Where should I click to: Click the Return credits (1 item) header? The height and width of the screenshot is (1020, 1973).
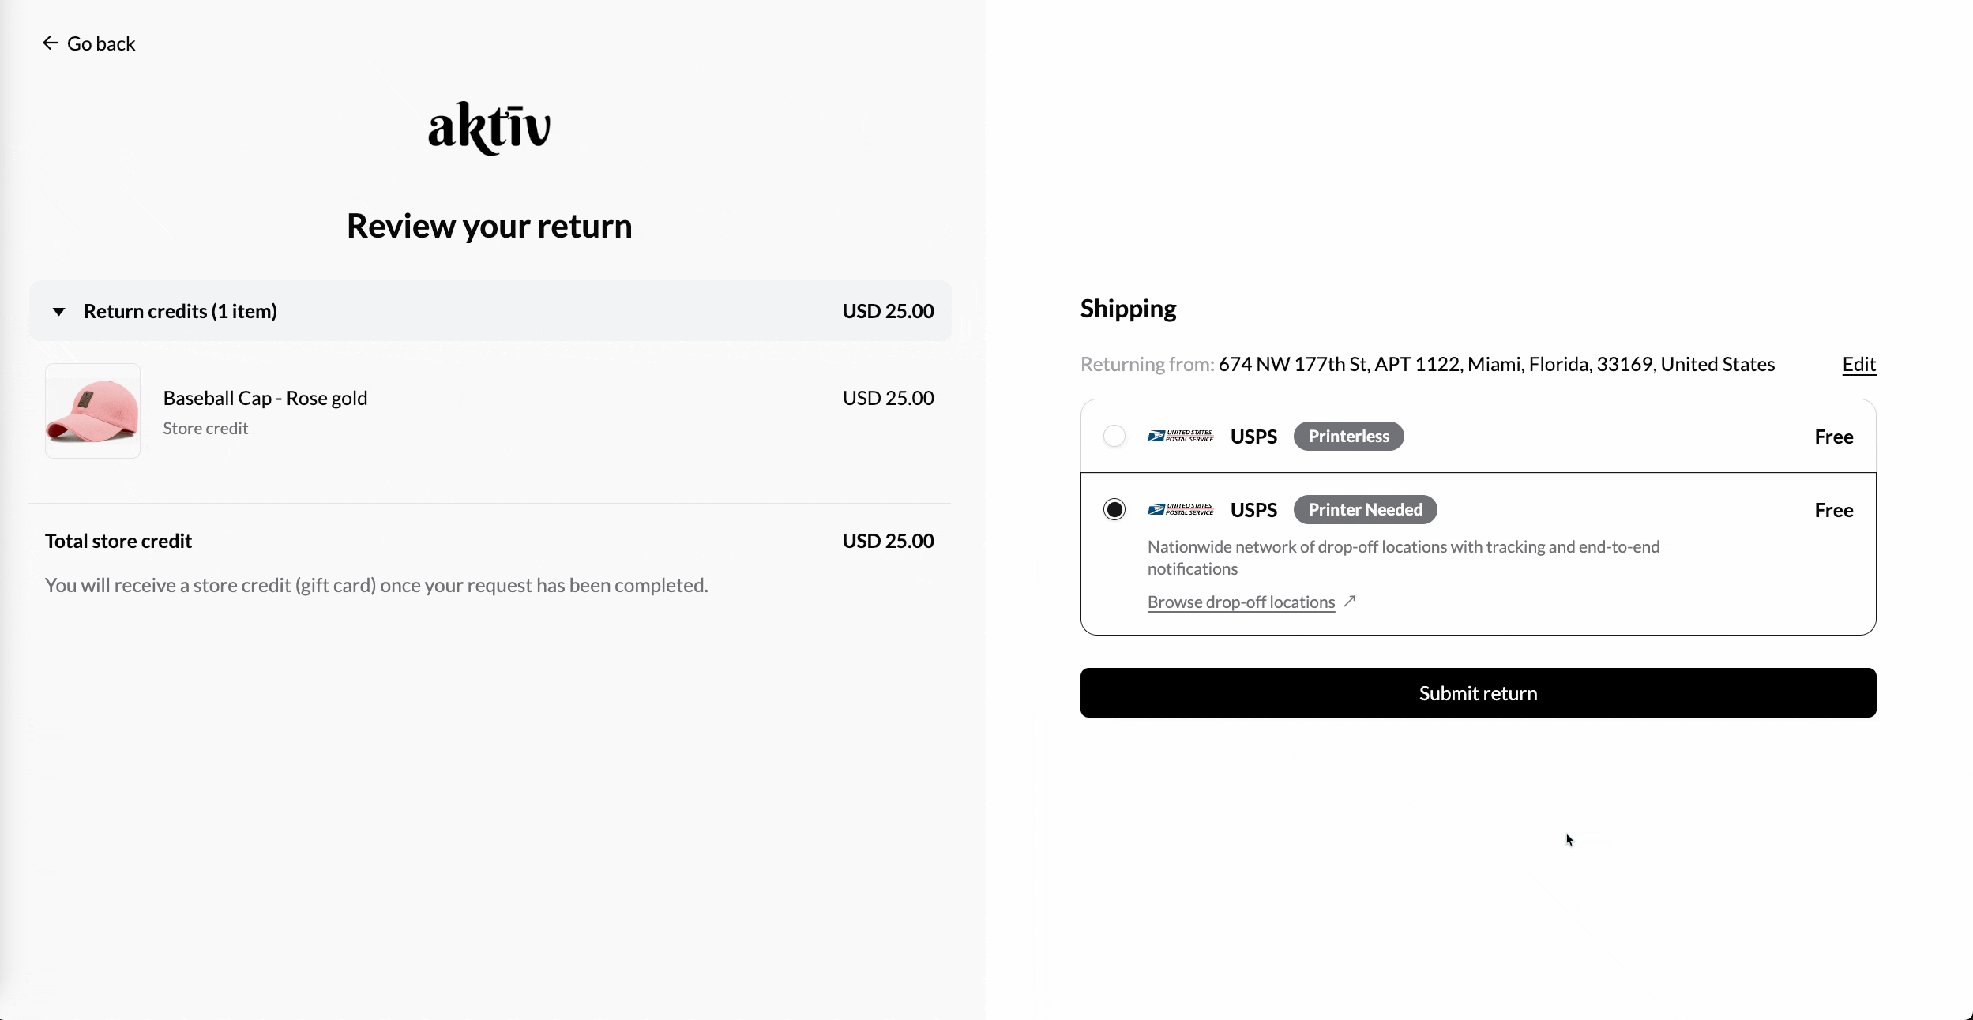[x=180, y=312]
